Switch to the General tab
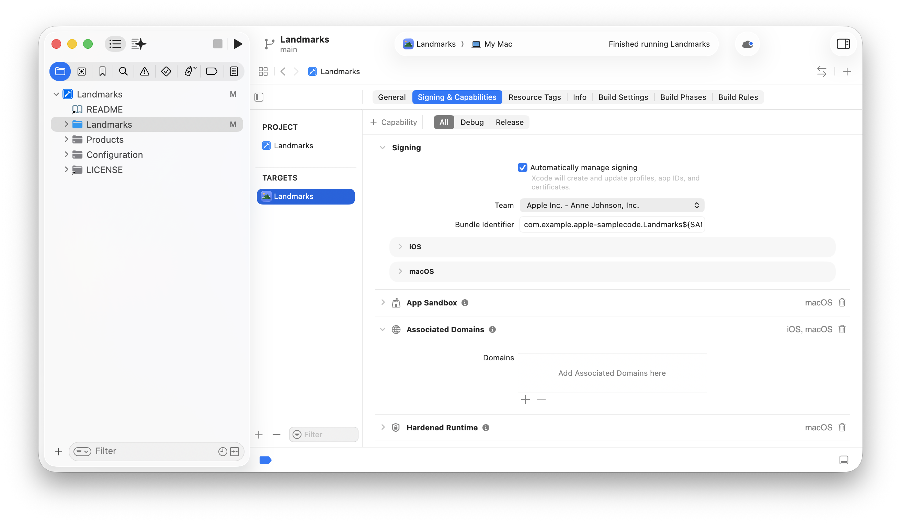 (391, 97)
